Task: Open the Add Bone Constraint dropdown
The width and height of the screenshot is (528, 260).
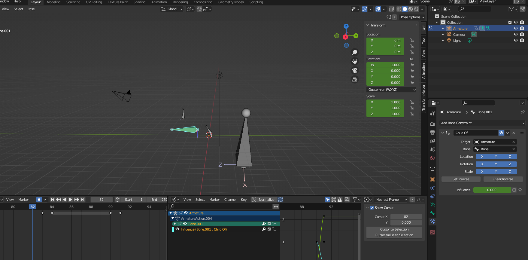Action: [482, 123]
